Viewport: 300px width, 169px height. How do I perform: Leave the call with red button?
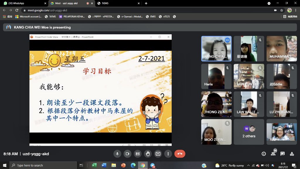click(x=180, y=154)
